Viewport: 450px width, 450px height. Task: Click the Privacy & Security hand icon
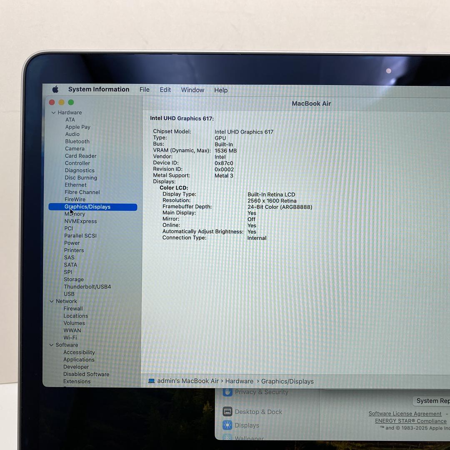[x=227, y=392]
